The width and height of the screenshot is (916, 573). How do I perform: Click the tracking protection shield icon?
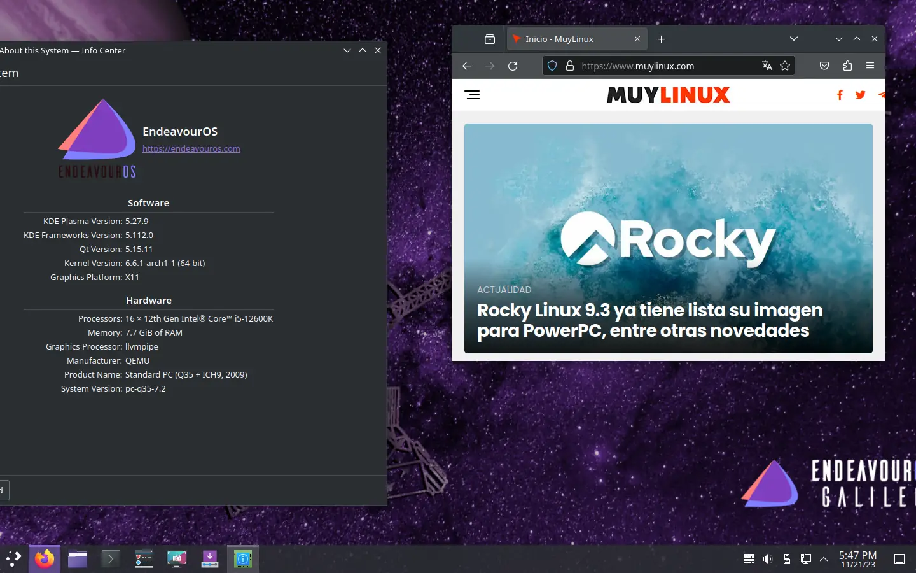coord(552,66)
